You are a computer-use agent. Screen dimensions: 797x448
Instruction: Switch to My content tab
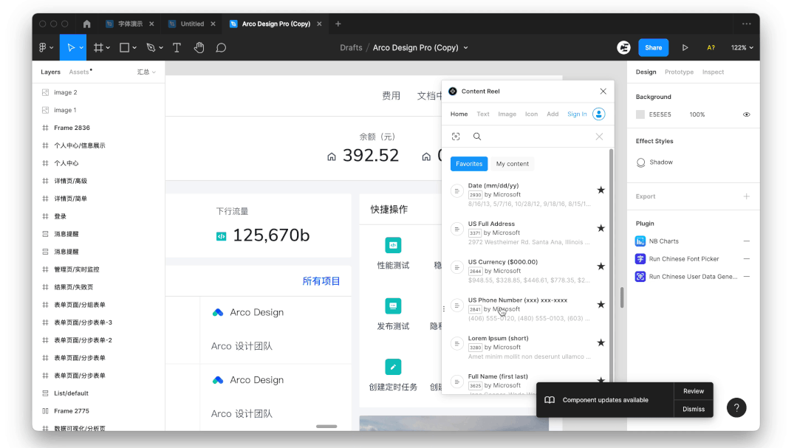point(513,164)
